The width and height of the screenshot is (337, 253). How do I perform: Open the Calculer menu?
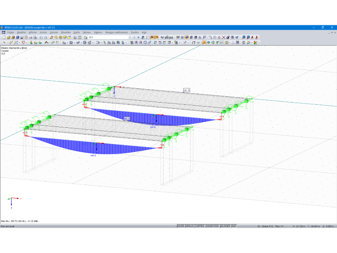tap(54, 32)
